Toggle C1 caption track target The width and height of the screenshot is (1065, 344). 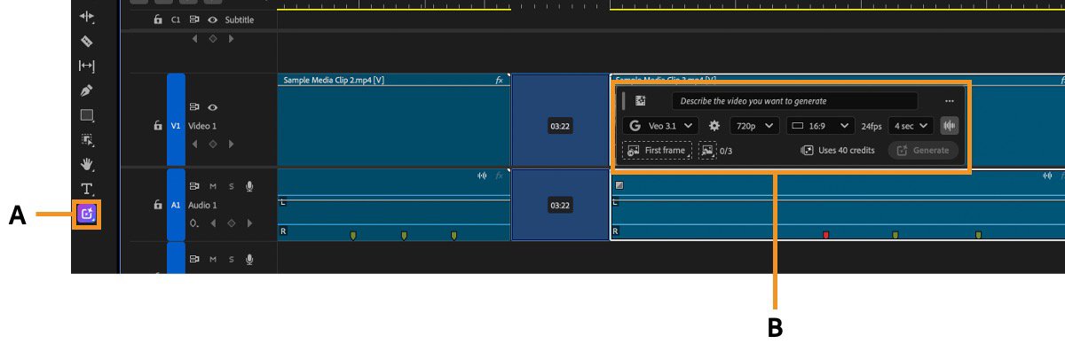tap(176, 20)
